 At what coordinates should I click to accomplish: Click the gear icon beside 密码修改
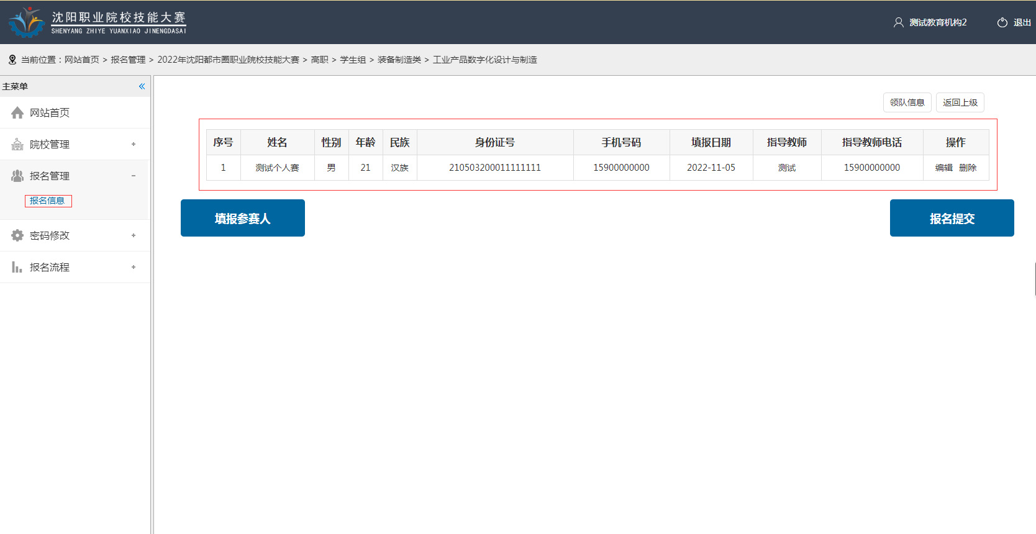(x=17, y=235)
